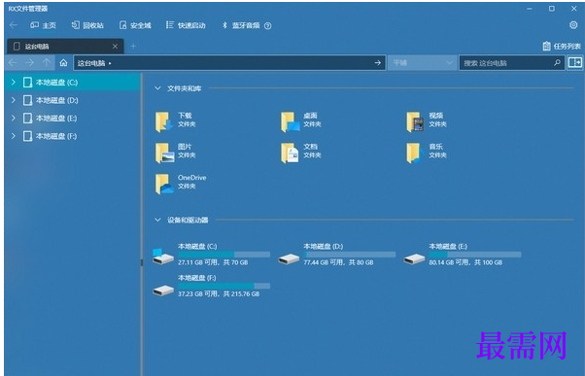Screen dimensions: 585x376
Task: Open the 安全域 secure area
Action: (x=135, y=25)
